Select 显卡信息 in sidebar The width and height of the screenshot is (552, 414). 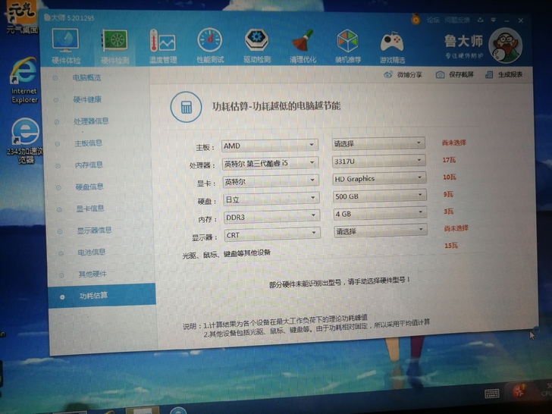[x=90, y=209]
